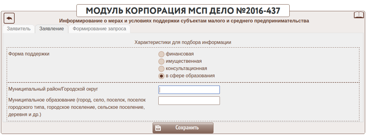The height and width of the screenshot is (137, 367).
Task: Open the Формирование запроса tab
Action: [x=100, y=29]
